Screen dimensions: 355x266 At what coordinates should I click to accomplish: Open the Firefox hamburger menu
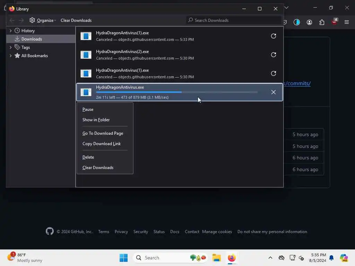pyautogui.click(x=347, y=22)
